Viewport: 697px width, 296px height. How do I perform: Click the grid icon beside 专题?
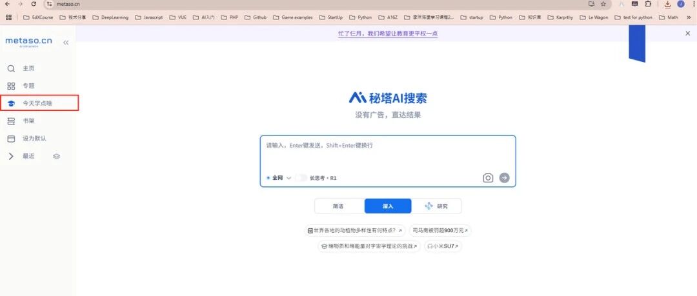click(x=11, y=86)
